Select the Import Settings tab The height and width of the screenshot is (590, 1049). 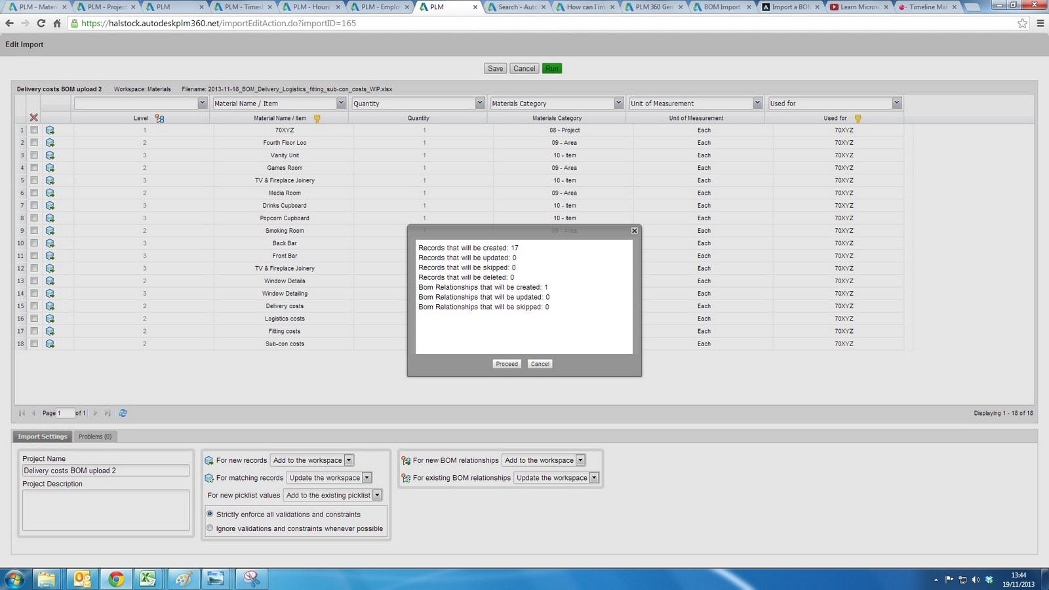[x=43, y=437]
